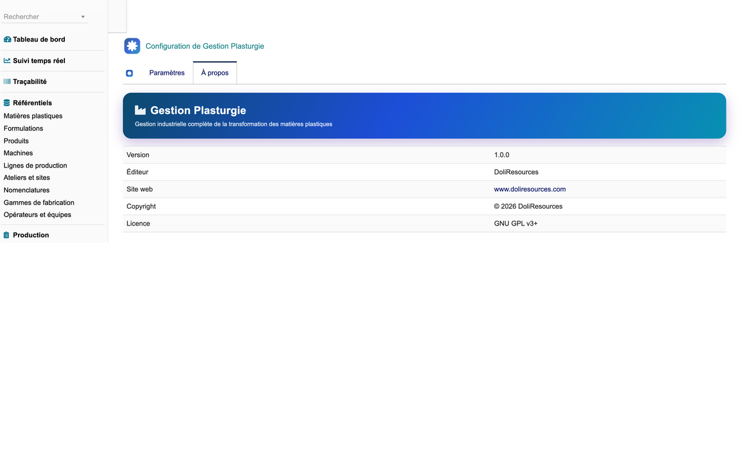
Task: Go to Matières plastiques
Action: pos(33,116)
